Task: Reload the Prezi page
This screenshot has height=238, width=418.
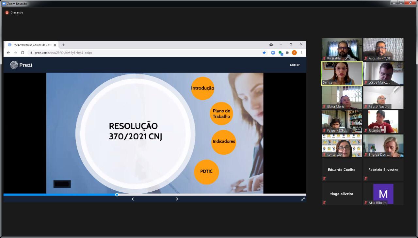Action: coord(23,53)
